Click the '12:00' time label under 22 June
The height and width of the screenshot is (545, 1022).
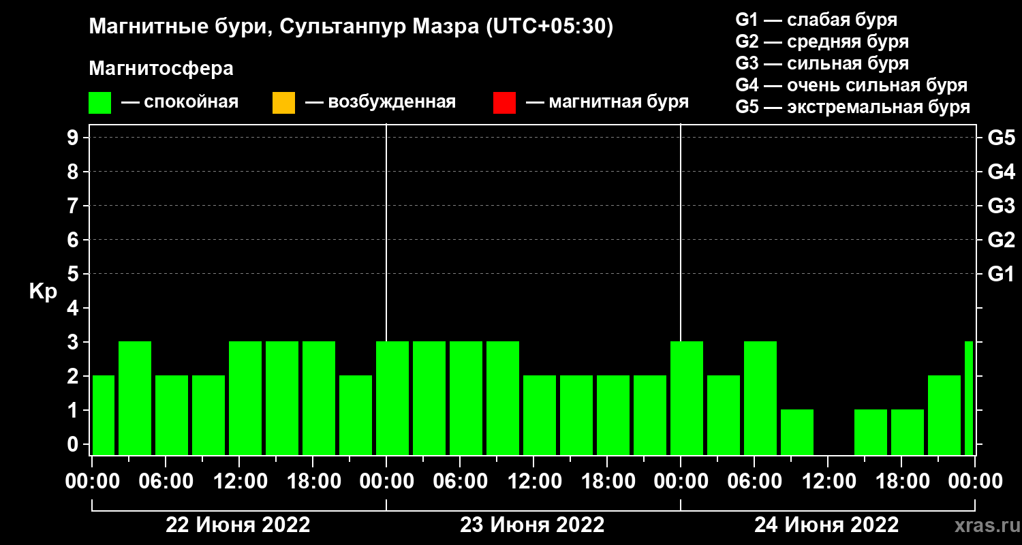[x=239, y=481]
